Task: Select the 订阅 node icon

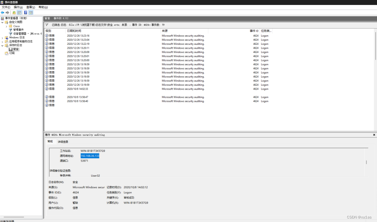Action: point(6,53)
